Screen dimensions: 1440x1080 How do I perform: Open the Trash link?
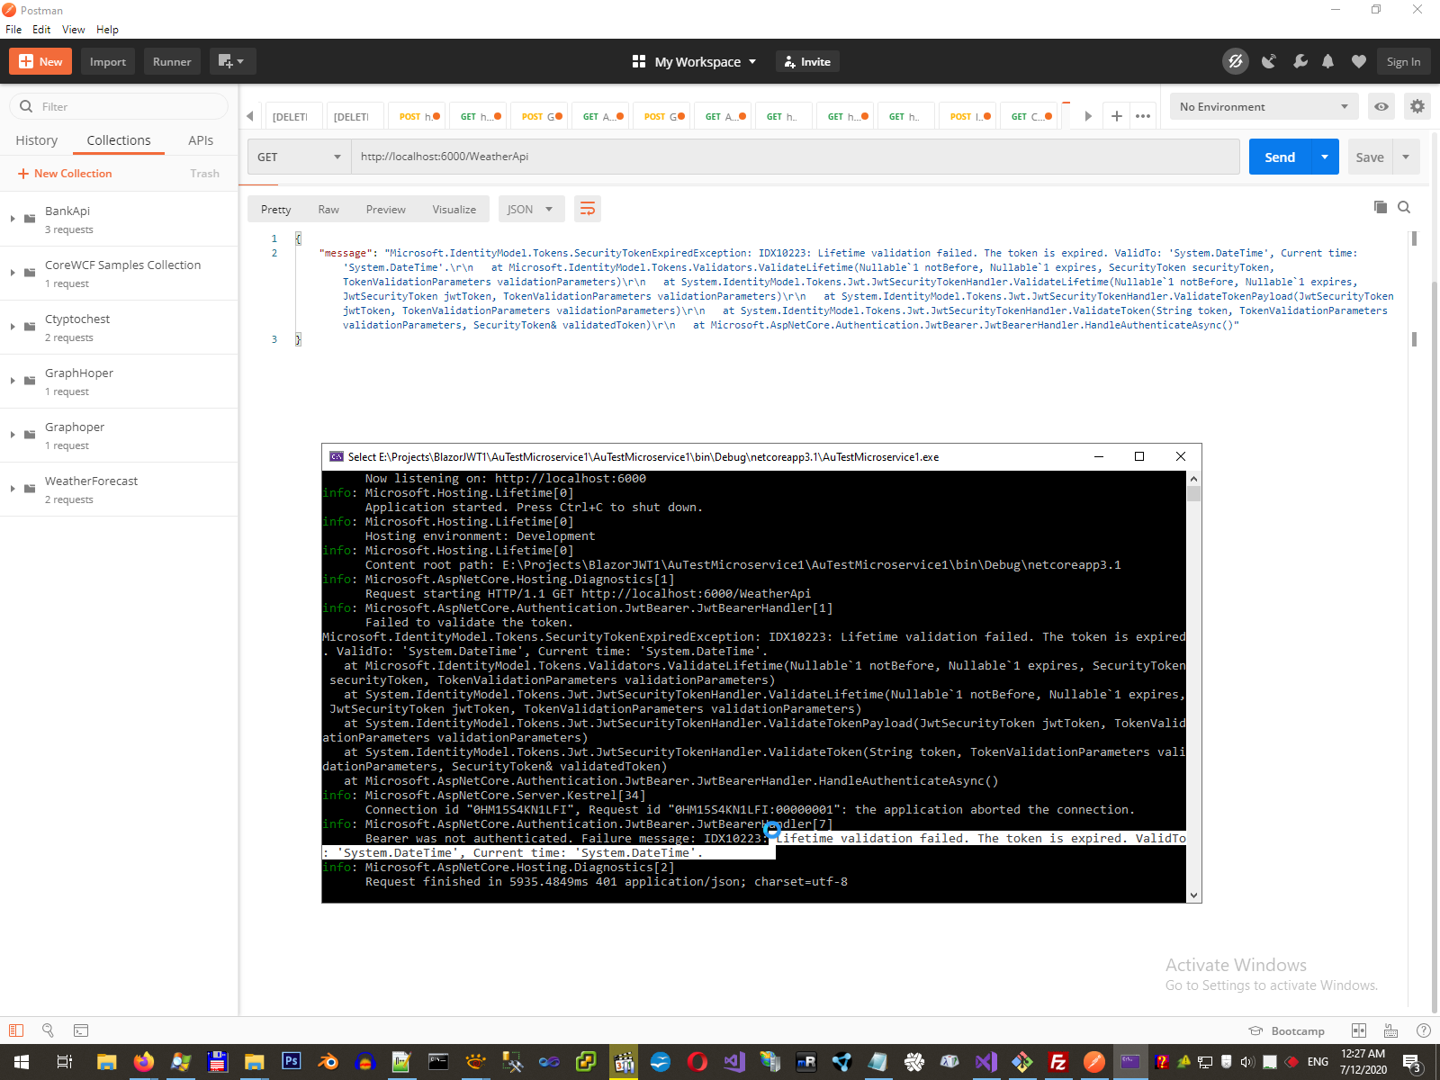204,174
